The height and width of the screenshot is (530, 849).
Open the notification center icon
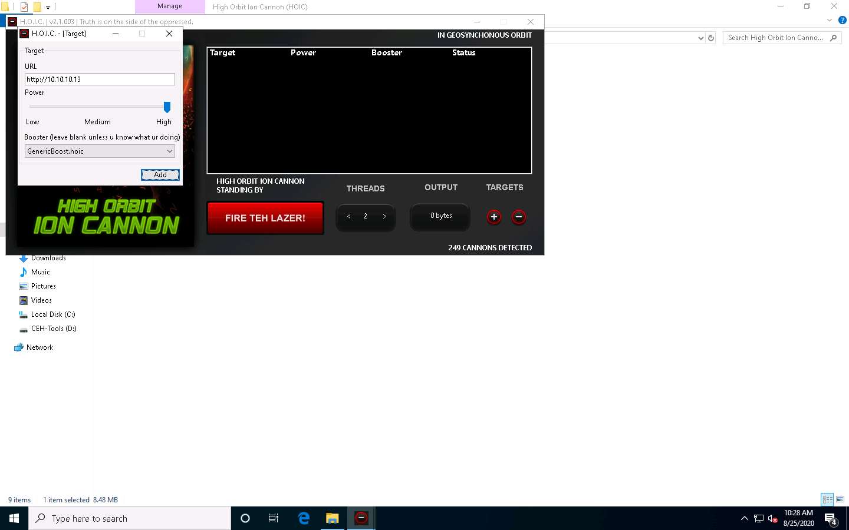point(831,519)
